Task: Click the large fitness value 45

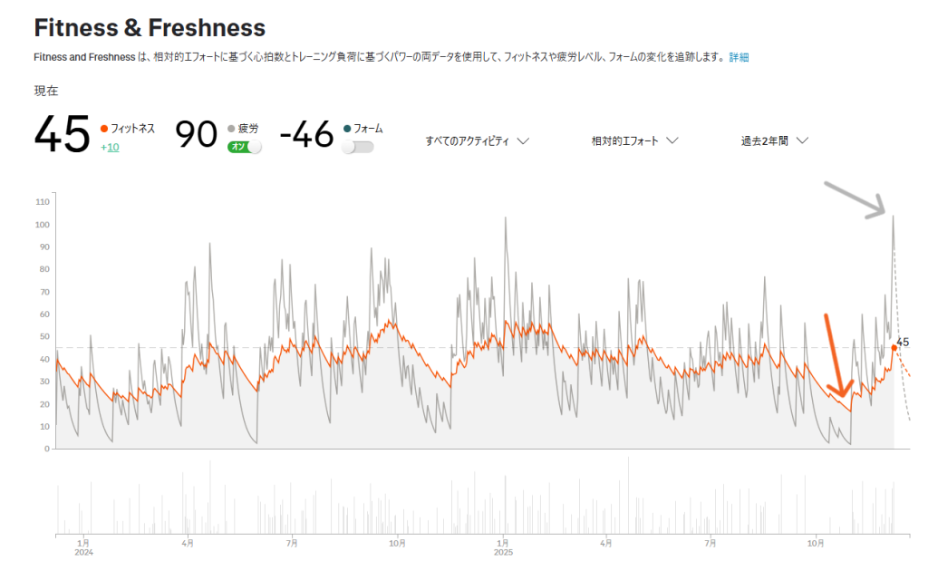Action: pos(63,135)
